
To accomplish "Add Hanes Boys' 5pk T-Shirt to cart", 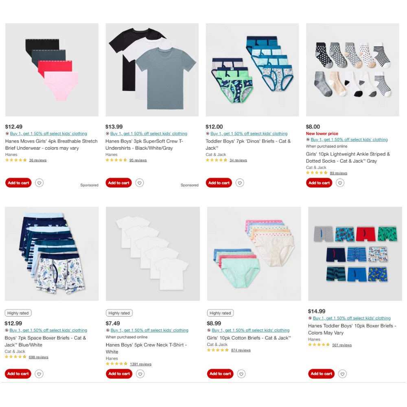I will pyautogui.click(x=119, y=374).
